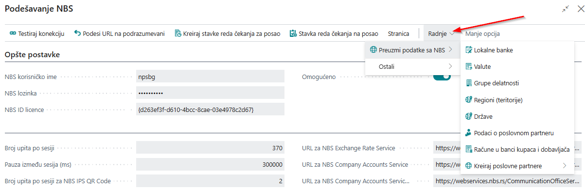This screenshot has width=585, height=190.
Task: Click the Stavka reda čekanja na posao icon
Action: 293,33
